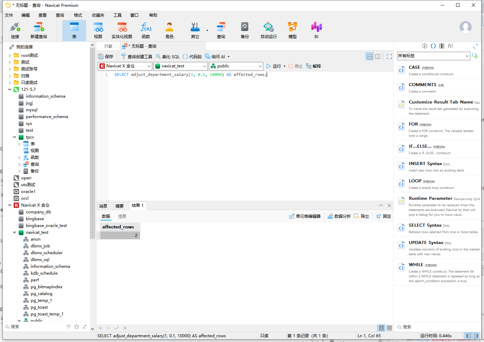
Task: Open the public schema combo box
Action: (236, 66)
